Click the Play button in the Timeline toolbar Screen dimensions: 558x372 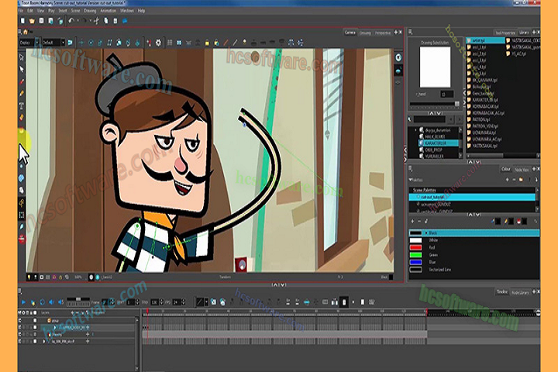tap(23, 302)
